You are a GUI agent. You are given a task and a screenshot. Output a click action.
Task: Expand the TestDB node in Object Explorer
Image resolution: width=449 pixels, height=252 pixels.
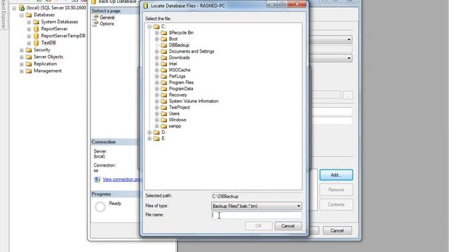(29, 43)
